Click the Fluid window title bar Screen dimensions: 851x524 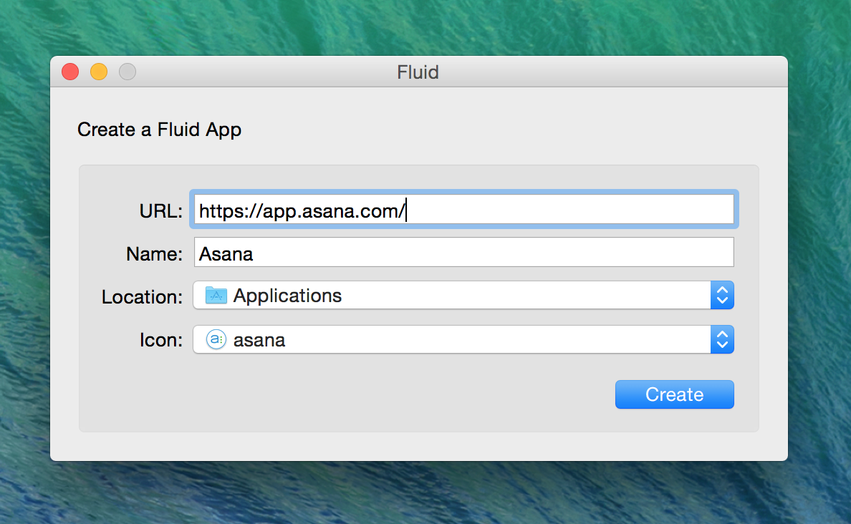(x=418, y=72)
